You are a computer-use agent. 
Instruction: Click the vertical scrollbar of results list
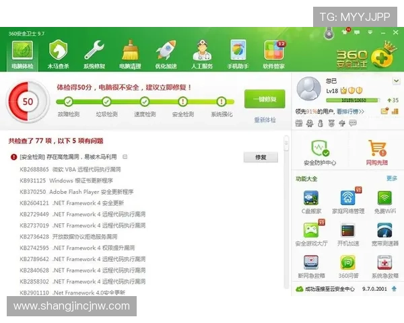286,211
